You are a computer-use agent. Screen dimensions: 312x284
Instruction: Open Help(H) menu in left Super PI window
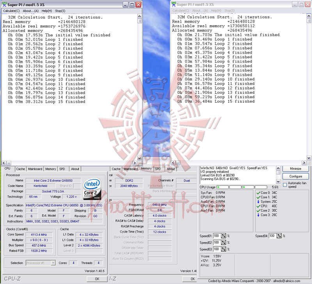coord(46,11)
